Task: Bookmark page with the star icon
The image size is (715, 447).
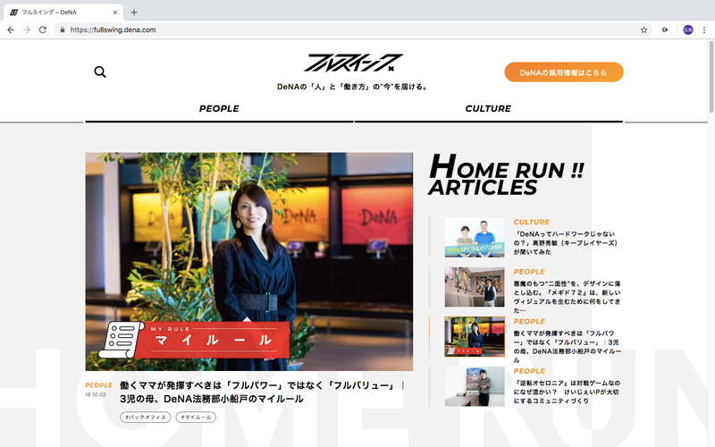Action: pos(643,30)
